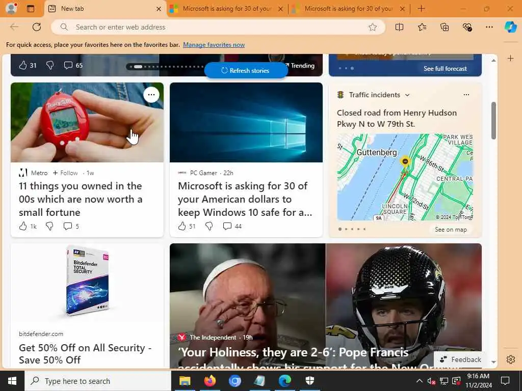The height and width of the screenshot is (391, 522).
Task: Open the Feedback button
Action: point(460,359)
